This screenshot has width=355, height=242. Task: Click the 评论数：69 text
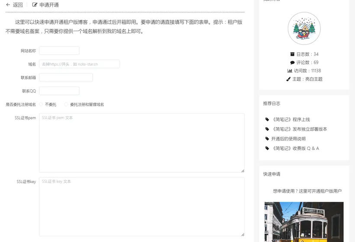307,62
